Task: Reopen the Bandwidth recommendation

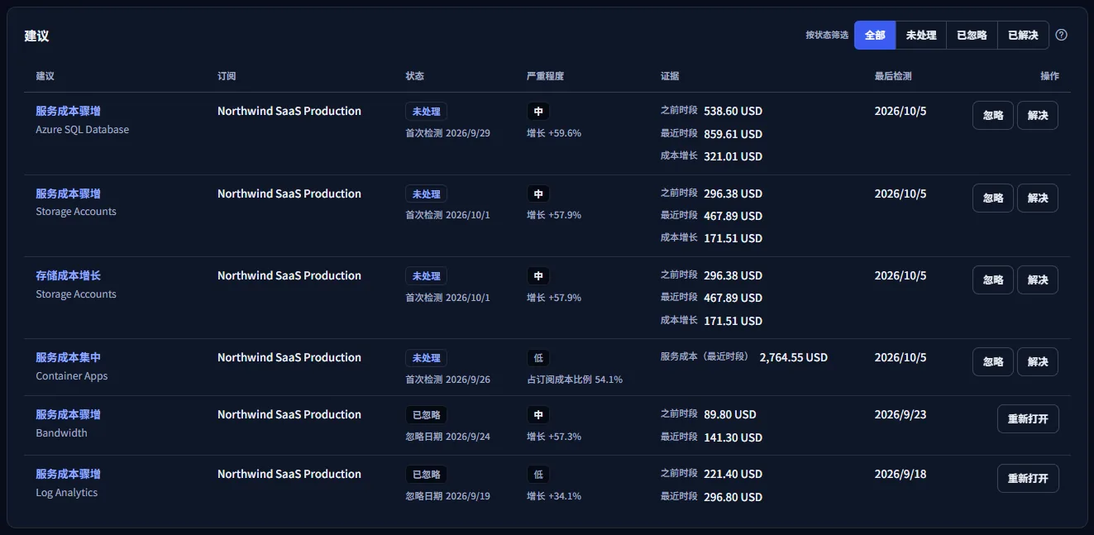Action: pos(1028,418)
